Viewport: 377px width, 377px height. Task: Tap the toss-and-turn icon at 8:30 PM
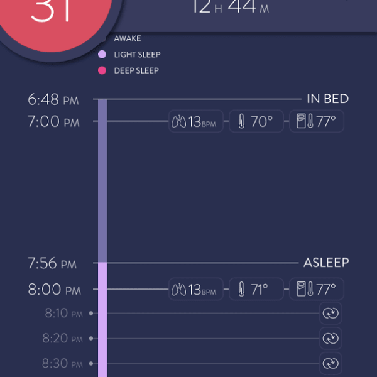pyautogui.click(x=331, y=363)
